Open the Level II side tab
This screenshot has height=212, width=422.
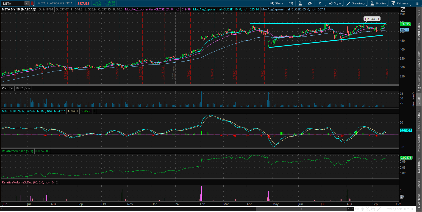pyautogui.click(x=419, y=183)
